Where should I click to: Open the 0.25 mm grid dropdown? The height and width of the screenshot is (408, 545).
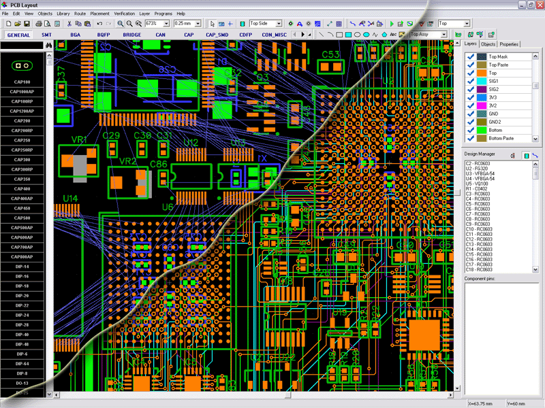coord(198,24)
